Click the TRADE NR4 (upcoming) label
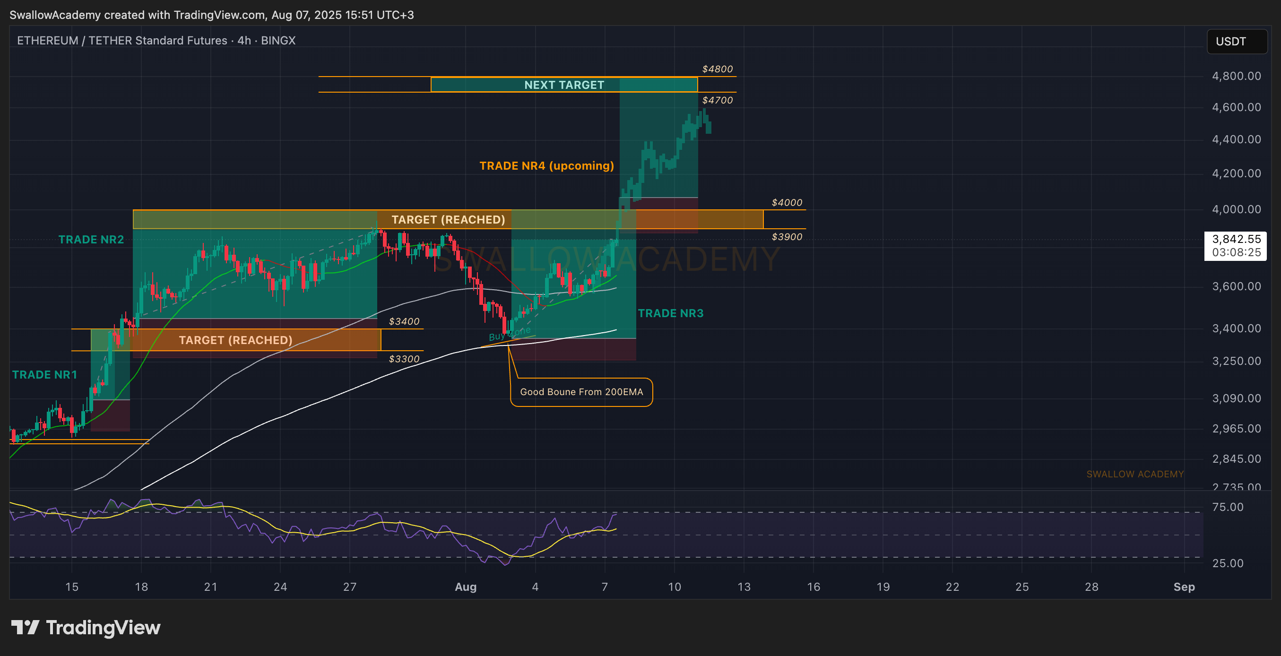1281x656 pixels. [546, 165]
